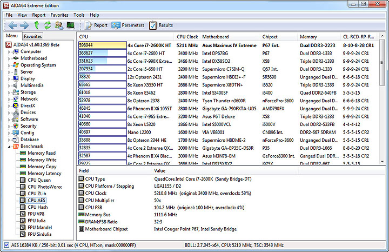
Task: Switch to the Favorites tab
Action: [33, 36]
